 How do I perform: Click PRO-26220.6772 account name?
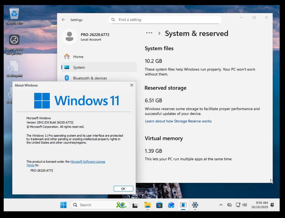point(95,35)
